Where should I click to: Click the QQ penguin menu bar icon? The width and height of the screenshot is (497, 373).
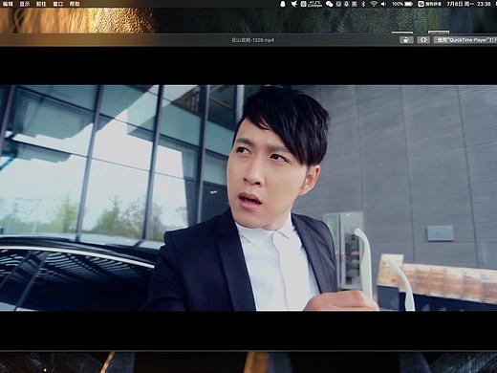click(283, 4)
